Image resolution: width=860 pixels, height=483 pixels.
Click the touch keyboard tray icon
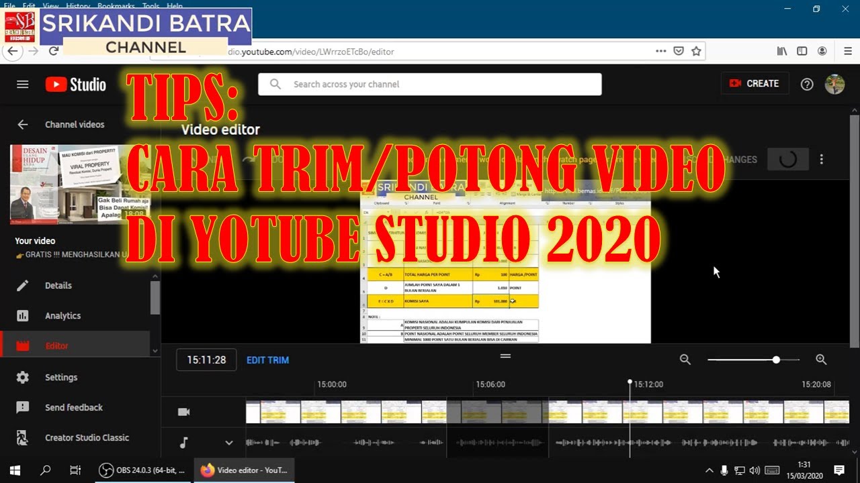(772, 470)
